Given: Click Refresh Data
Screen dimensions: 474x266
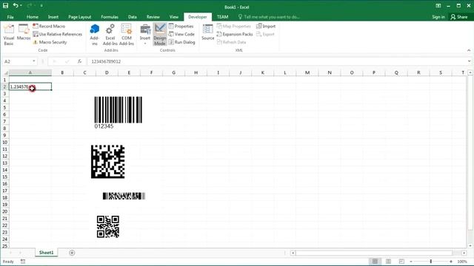Looking at the screenshot, I should coord(231,42).
